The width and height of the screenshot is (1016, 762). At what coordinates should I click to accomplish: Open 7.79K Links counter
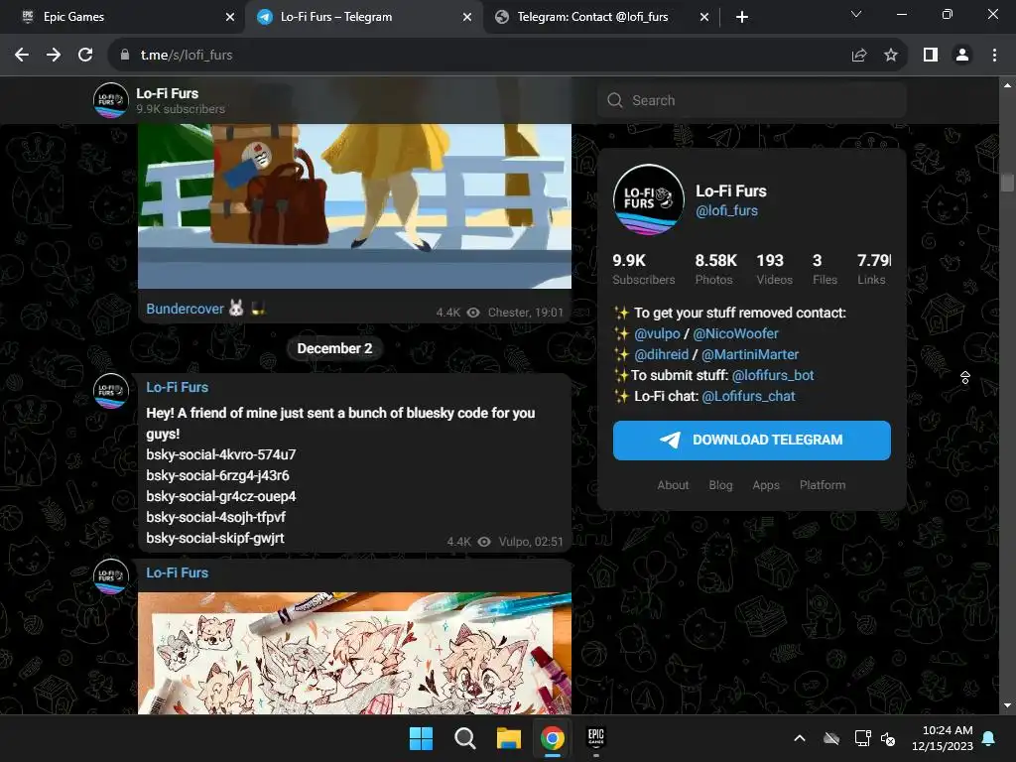click(x=873, y=269)
